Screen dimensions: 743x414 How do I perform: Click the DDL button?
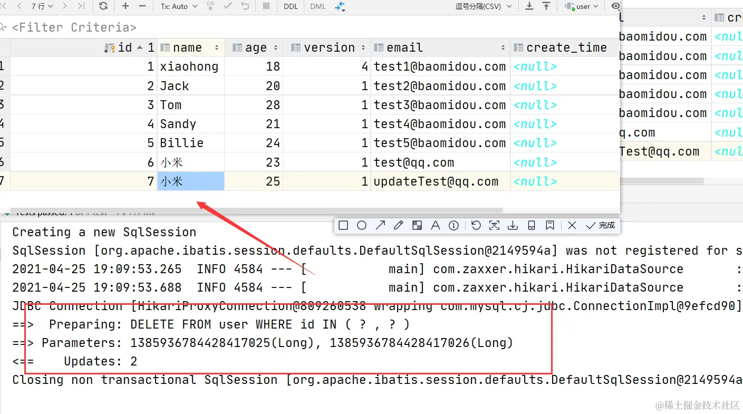click(x=291, y=6)
